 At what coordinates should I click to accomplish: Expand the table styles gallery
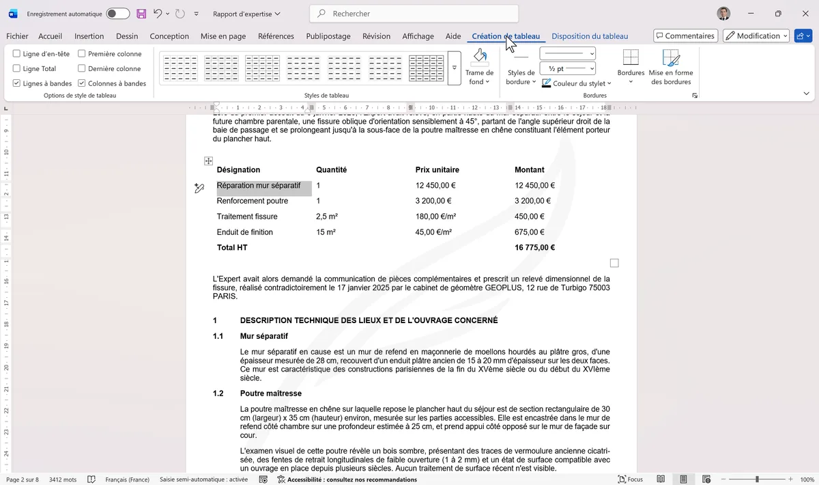(x=454, y=68)
